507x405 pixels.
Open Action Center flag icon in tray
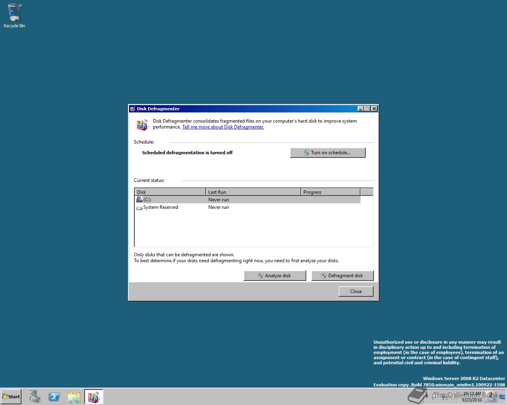tap(435, 396)
